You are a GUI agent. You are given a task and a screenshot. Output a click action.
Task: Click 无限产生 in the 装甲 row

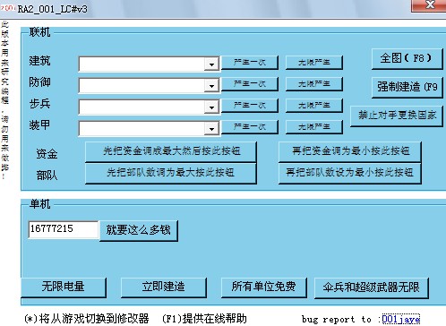pos(314,127)
